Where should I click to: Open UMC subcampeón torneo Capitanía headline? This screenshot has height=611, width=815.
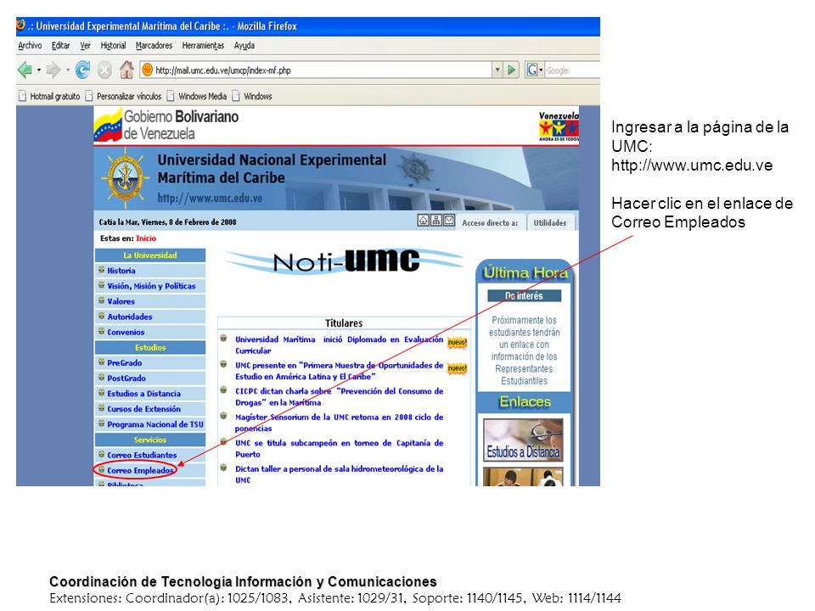pos(339,449)
